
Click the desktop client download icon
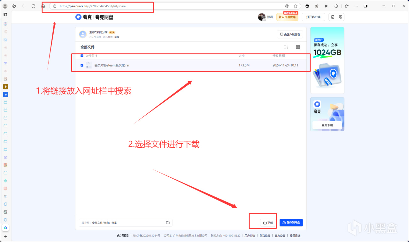coord(341,17)
